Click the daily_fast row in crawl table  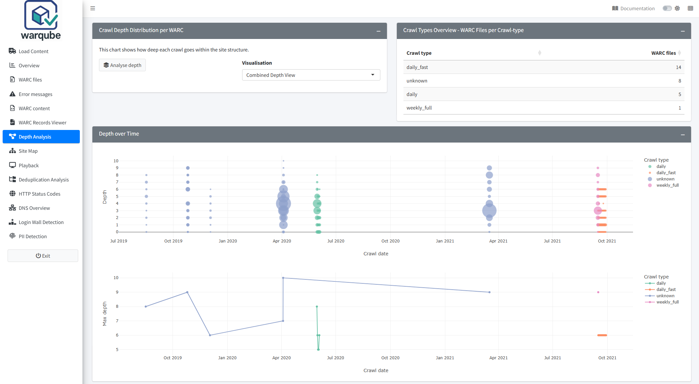click(544, 67)
